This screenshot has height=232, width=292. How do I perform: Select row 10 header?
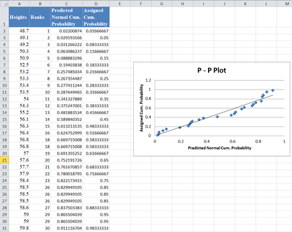4,85
